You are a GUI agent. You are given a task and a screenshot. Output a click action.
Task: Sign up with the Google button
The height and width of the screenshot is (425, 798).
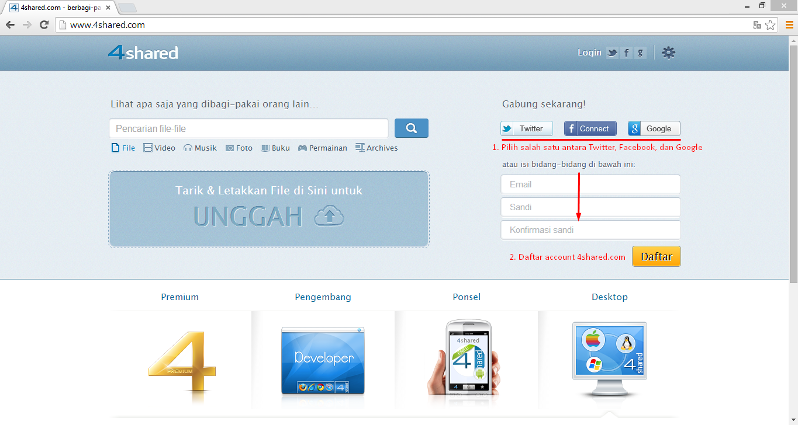(x=654, y=128)
